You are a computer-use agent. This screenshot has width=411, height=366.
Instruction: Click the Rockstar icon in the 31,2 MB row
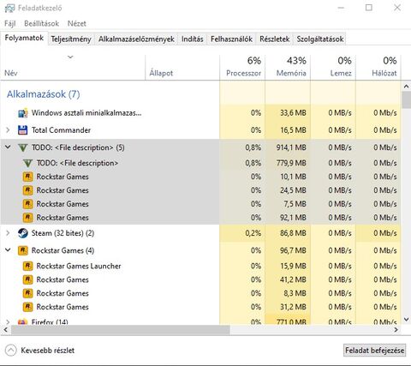(27, 307)
